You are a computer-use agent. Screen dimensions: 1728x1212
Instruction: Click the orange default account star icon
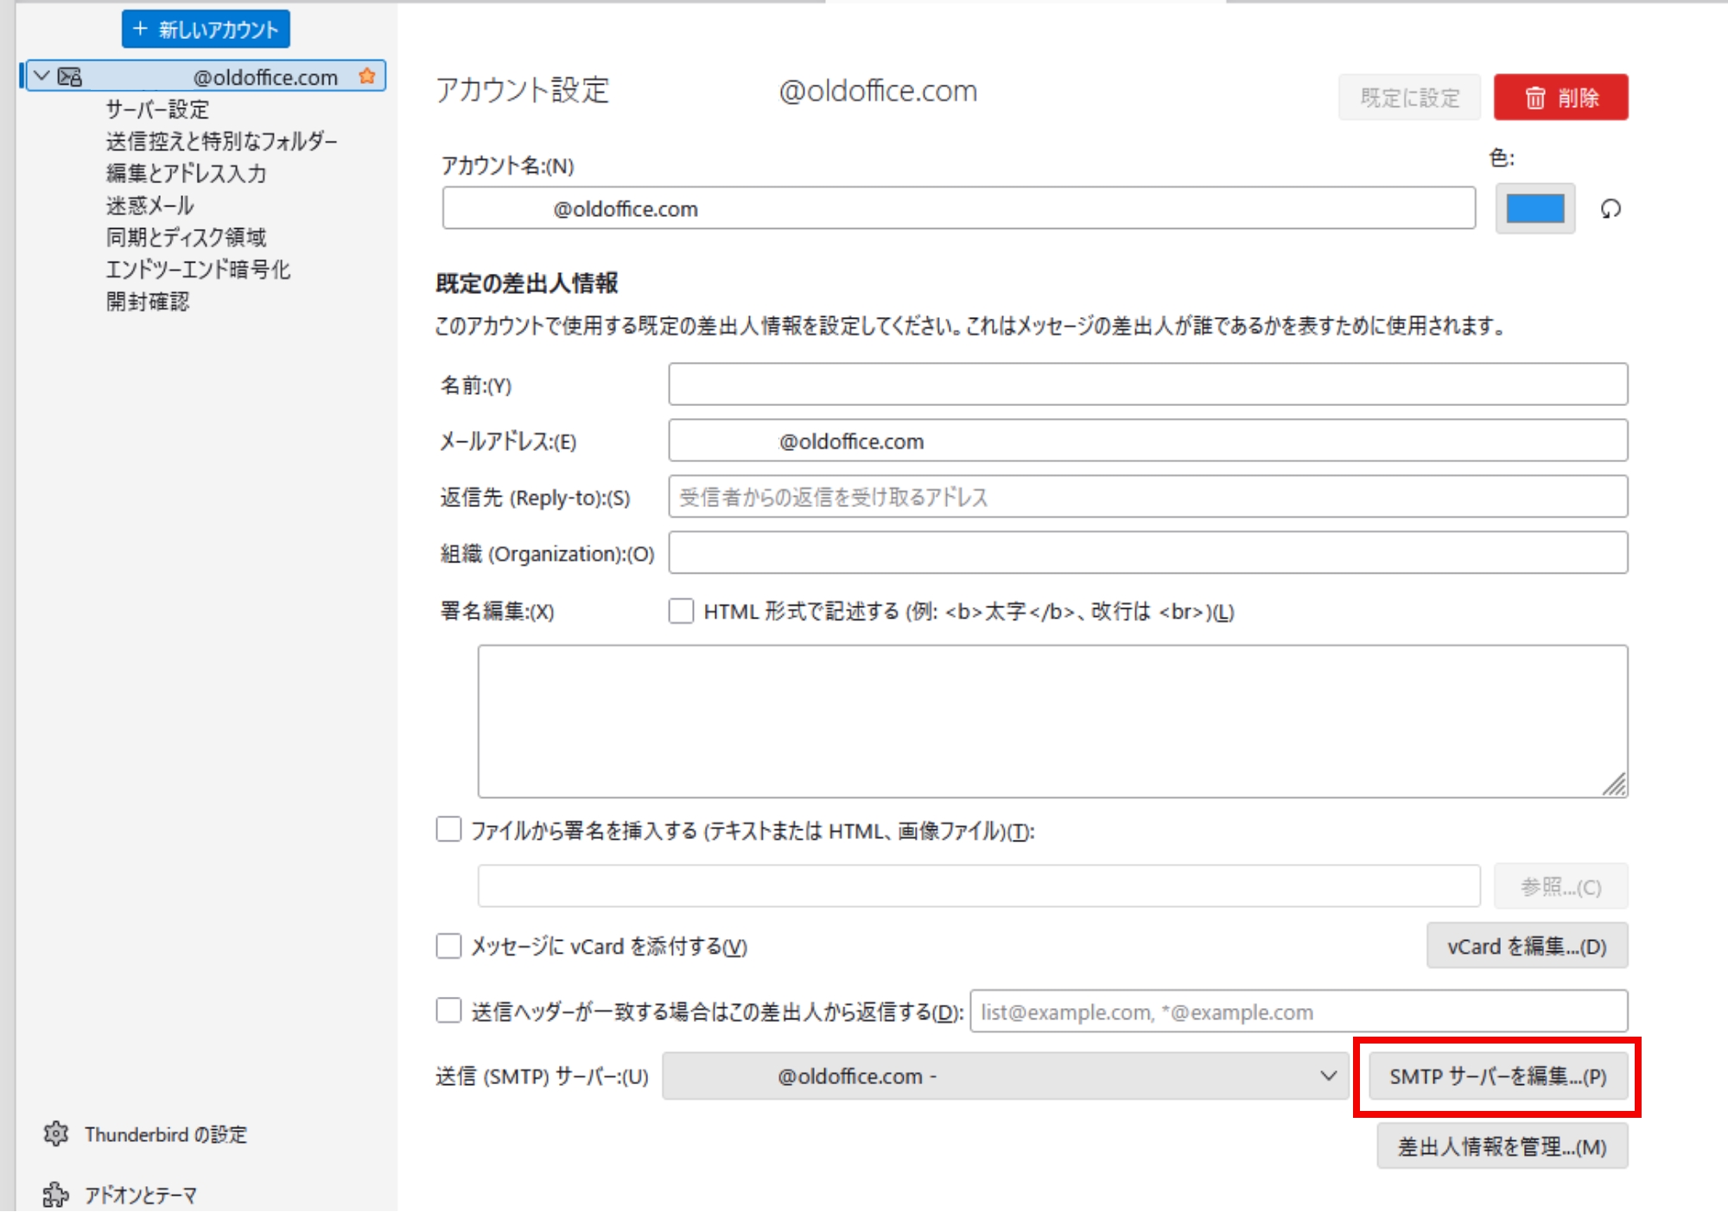click(367, 76)
